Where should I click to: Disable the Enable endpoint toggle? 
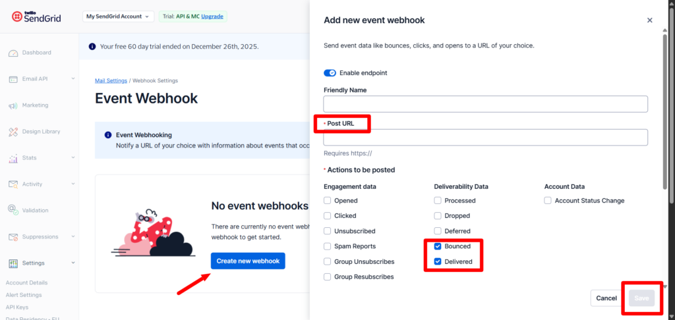point(330,72)
